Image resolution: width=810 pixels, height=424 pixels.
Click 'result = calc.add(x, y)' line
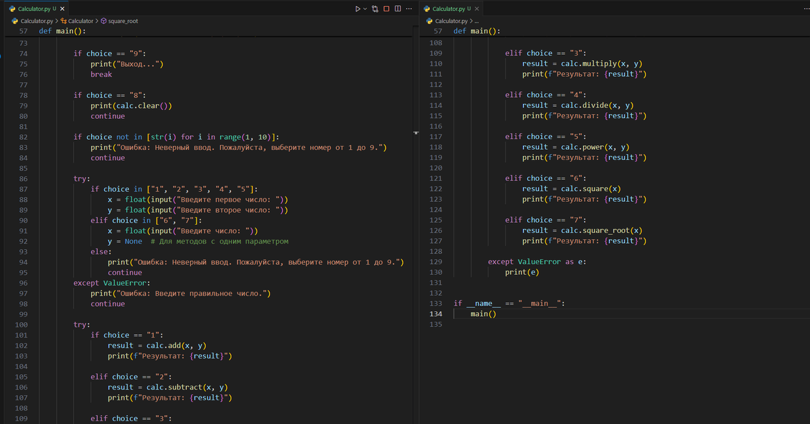[x=157, y=346]
